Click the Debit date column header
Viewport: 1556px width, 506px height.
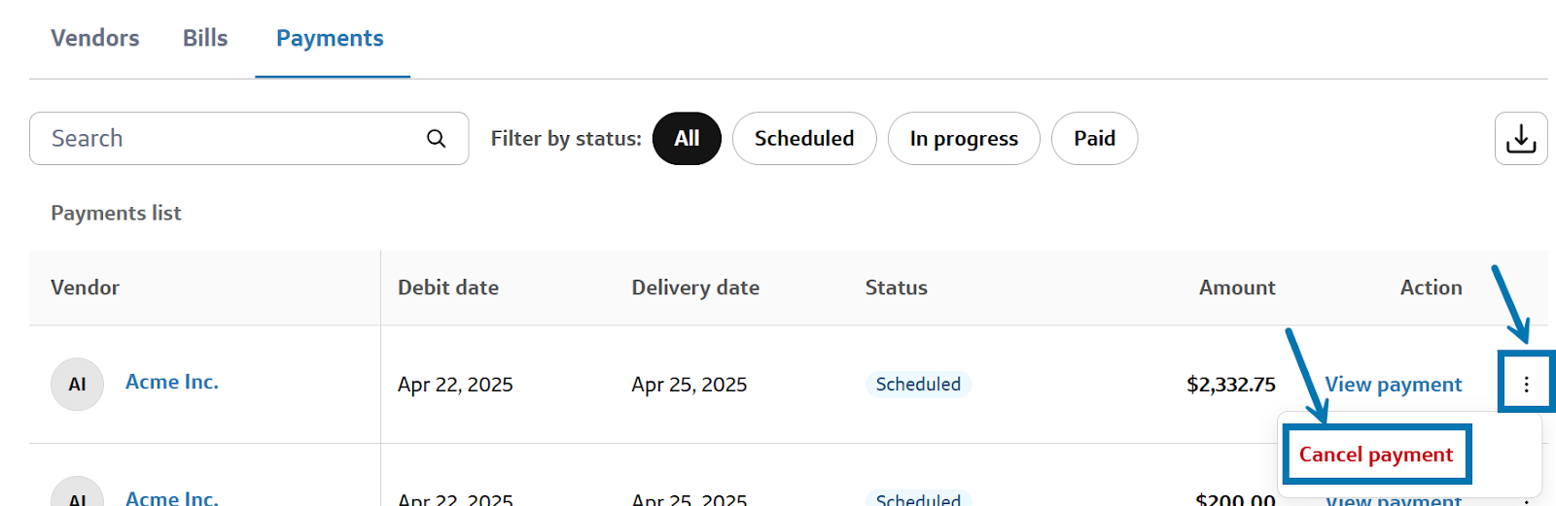[x=448, y=287]
